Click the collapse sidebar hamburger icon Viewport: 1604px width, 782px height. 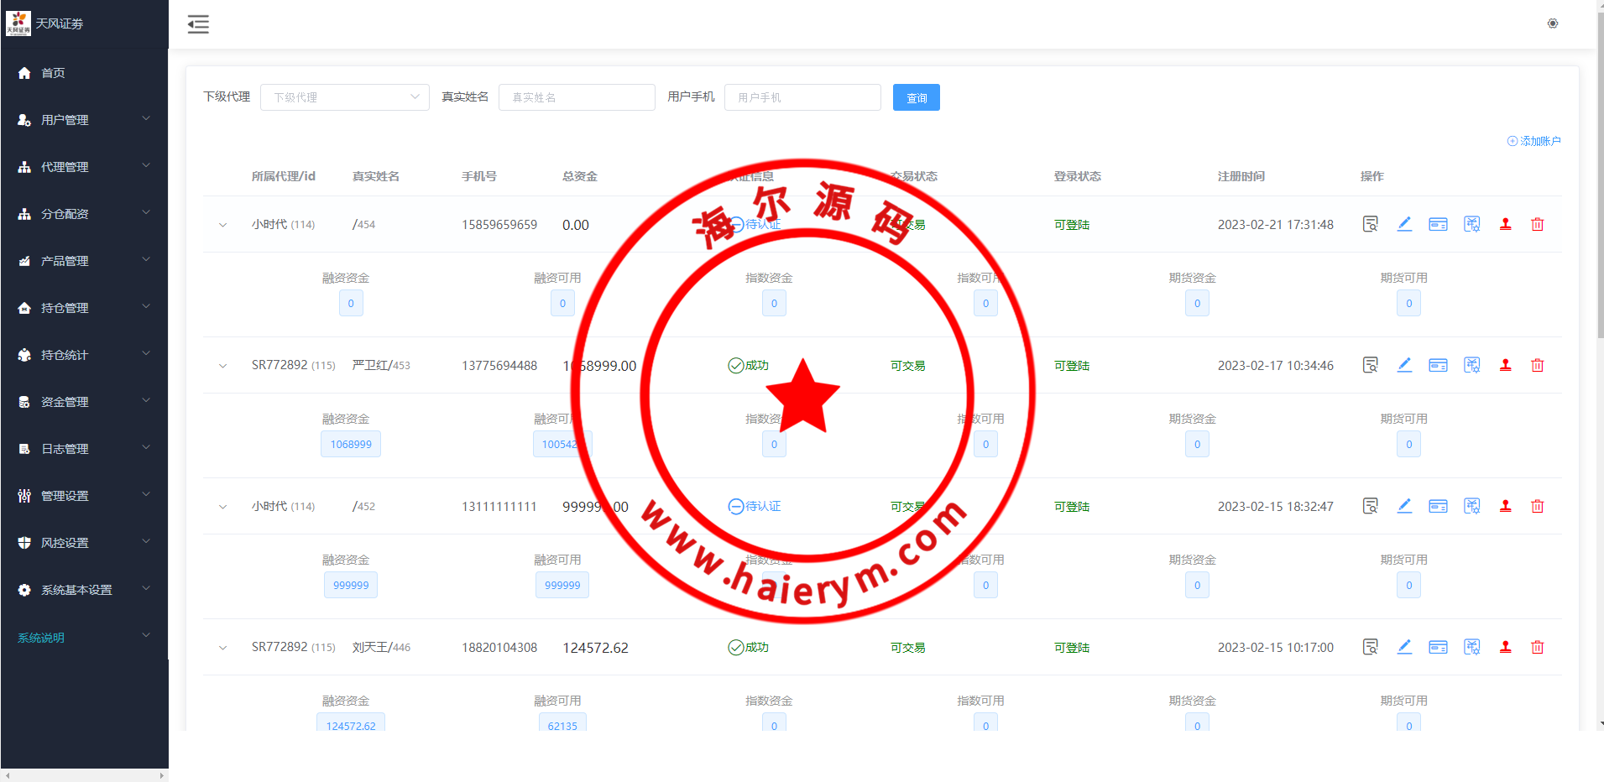[x=198, y=24]
